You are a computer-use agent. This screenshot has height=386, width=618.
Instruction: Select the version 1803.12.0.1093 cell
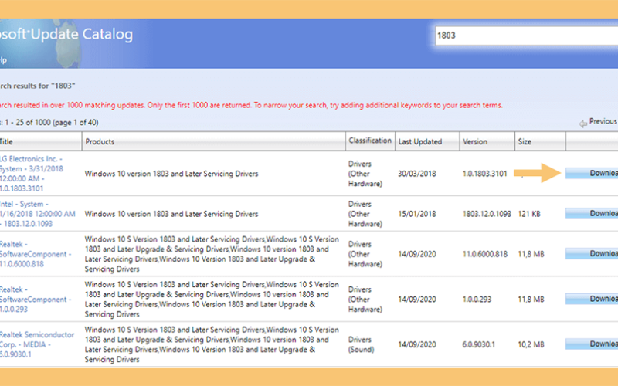(x=487, y=214)
